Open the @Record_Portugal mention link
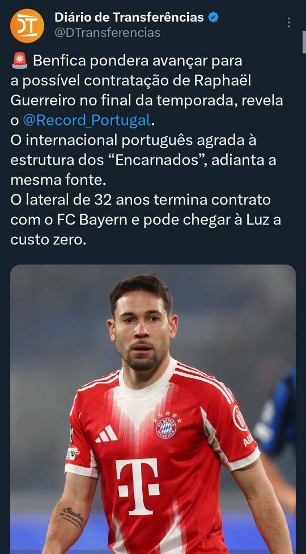This screenshot has height=554, width=306. click(x=87, y=120)
